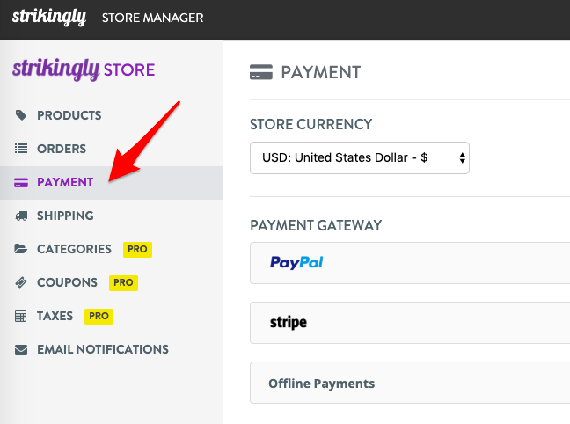Open the Products section
570x424 pixels.
(x=69, y=115)
